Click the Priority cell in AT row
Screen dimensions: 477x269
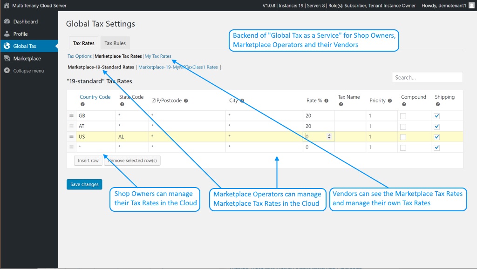point(382,126)
